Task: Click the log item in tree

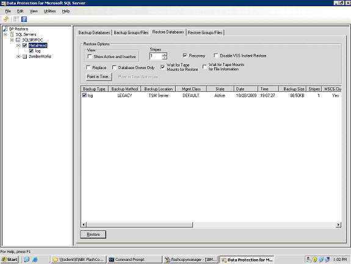Action: (38, 51)
